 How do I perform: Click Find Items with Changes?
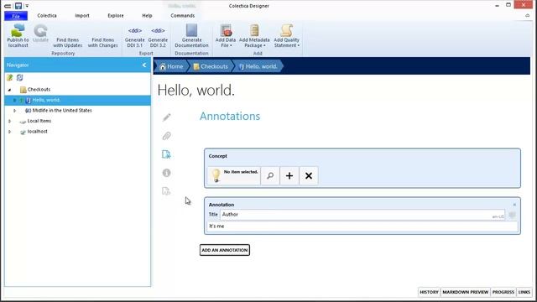(x=102, y=43)
